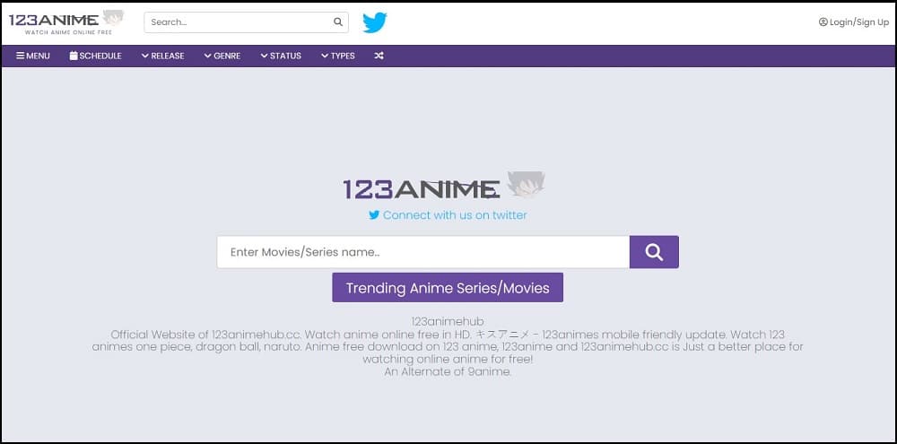Open the MENU hamburger item
Image resolution: width=897 pixels, height=444 pixels.
coord(33,57)
